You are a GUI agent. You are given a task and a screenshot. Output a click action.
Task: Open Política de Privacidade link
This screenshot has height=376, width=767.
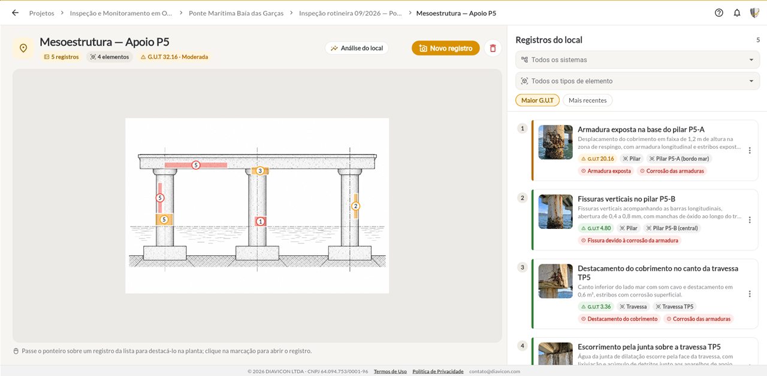[438, 371]
